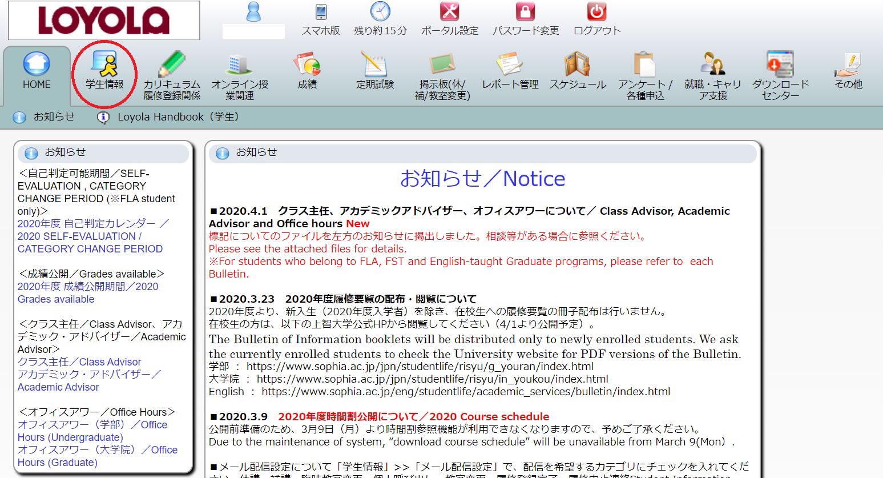Click info icon beside Loyola Handbook

click(x=103, y=118)
